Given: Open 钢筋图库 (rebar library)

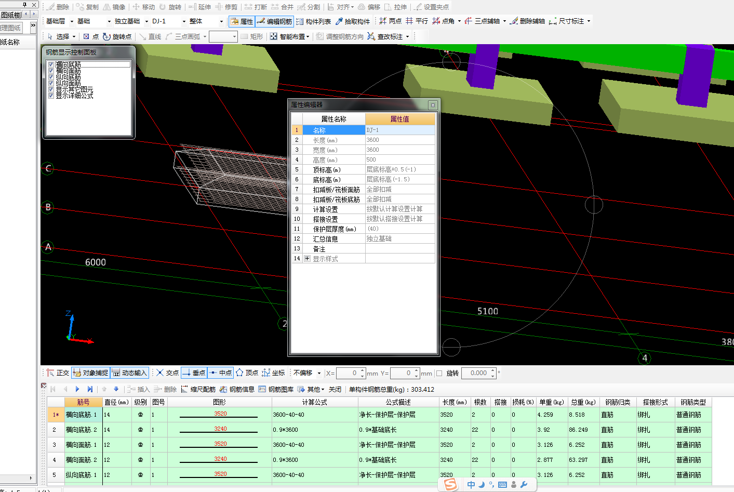Looking at the screenshot, I should pos(276,389).
